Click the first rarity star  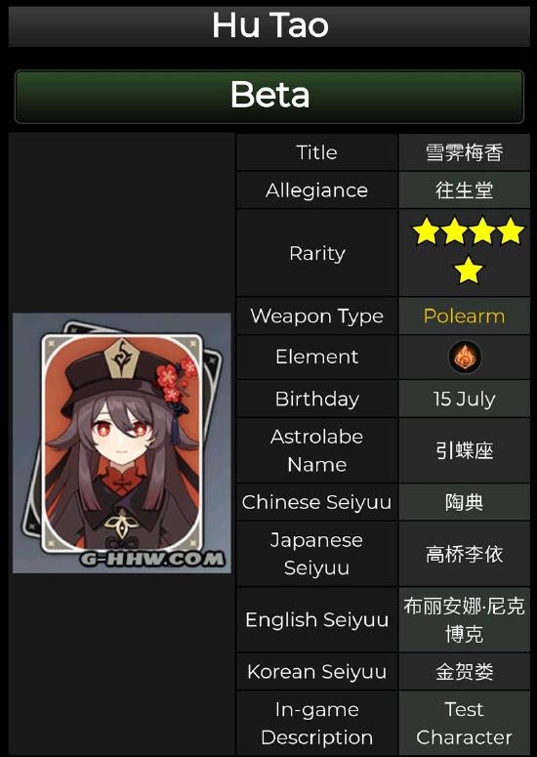click(x=426, y=231)
